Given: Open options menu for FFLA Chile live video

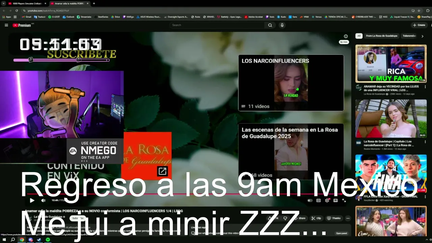Looking at the screenshot, I should coord(425,197).
